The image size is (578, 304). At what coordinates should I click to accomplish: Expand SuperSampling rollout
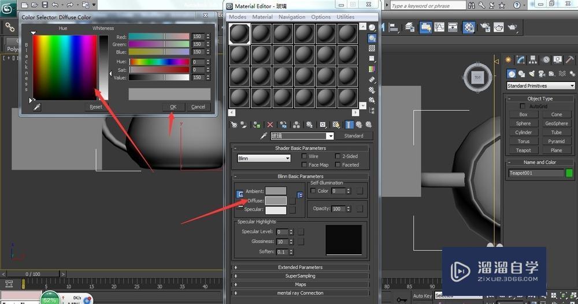click(300, 276)
